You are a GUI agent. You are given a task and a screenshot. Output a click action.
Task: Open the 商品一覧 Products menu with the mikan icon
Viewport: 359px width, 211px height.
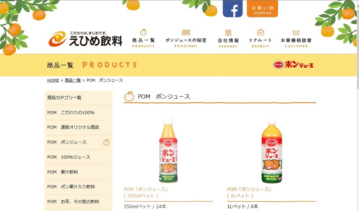pos(144,38)
